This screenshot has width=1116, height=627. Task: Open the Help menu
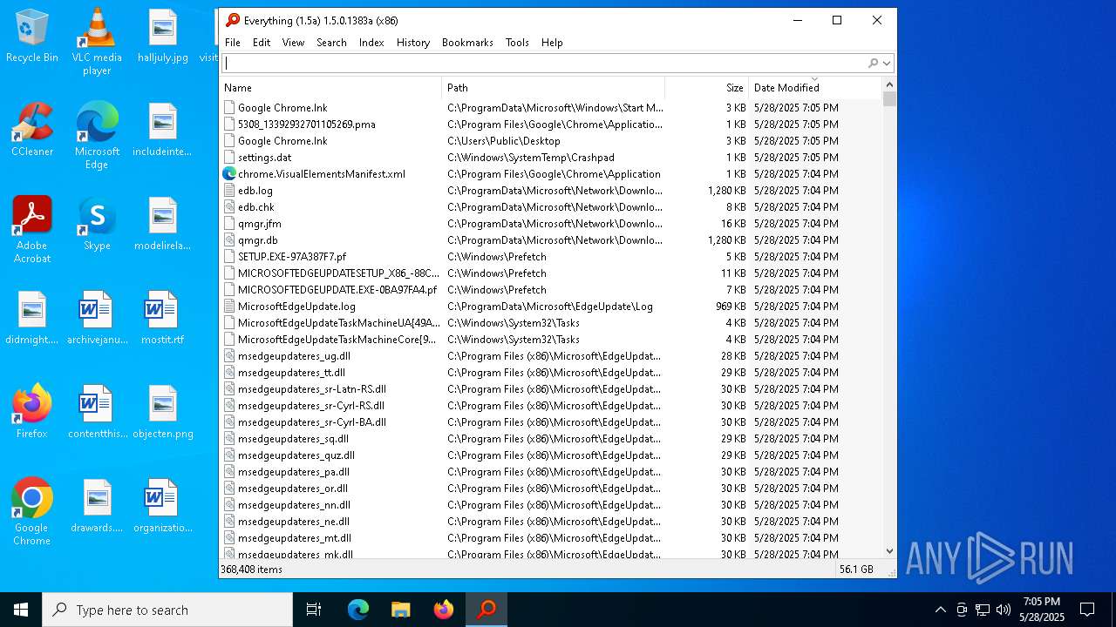552,42
